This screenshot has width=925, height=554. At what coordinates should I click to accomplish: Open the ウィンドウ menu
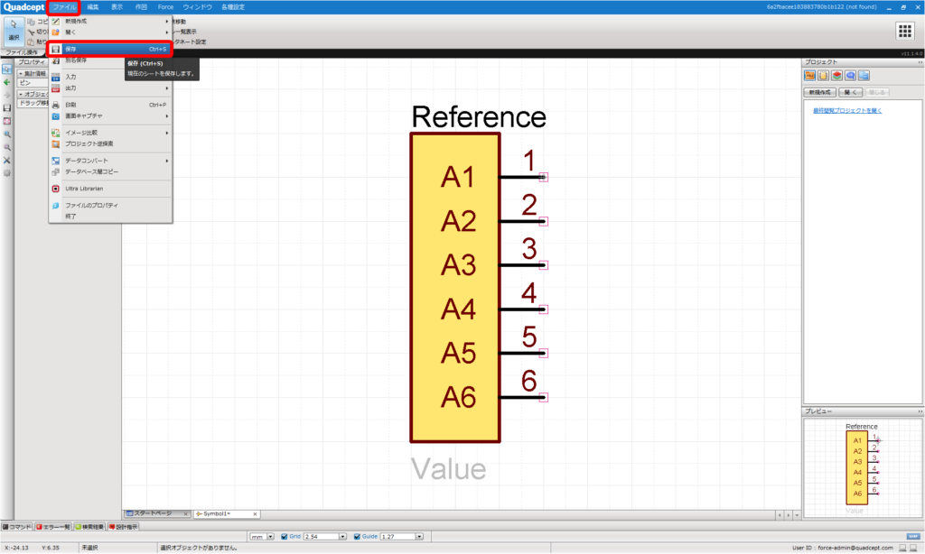[197, 7]
